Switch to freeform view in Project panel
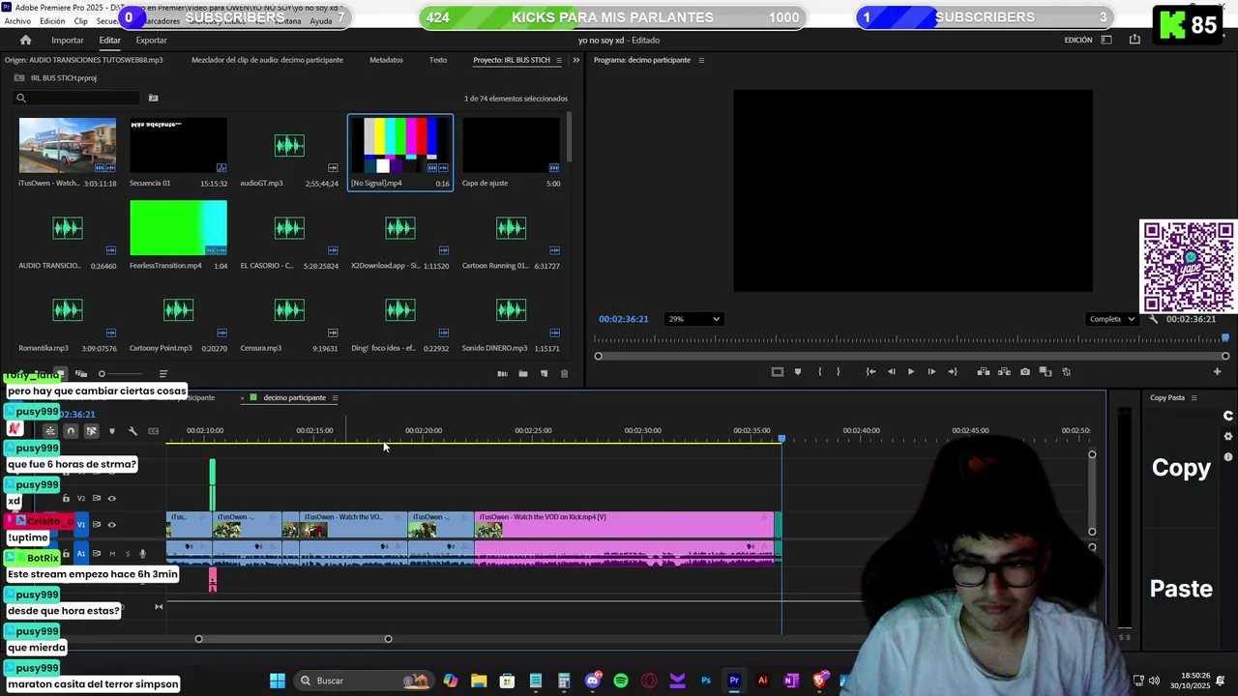 tap(81, 374)
